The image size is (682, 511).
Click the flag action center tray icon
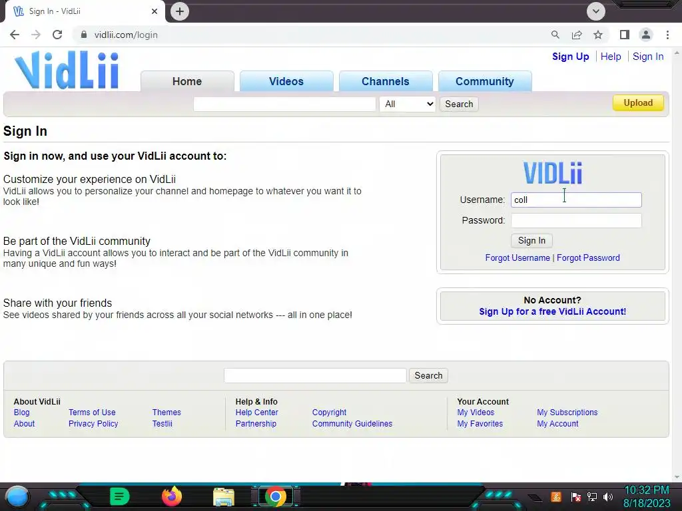coord(576,496)
